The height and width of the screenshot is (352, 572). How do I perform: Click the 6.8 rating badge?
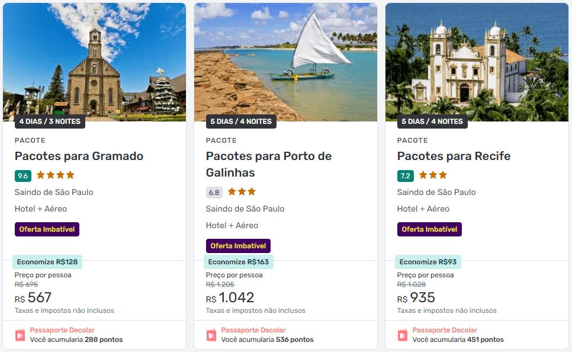[x=214, y=192]
